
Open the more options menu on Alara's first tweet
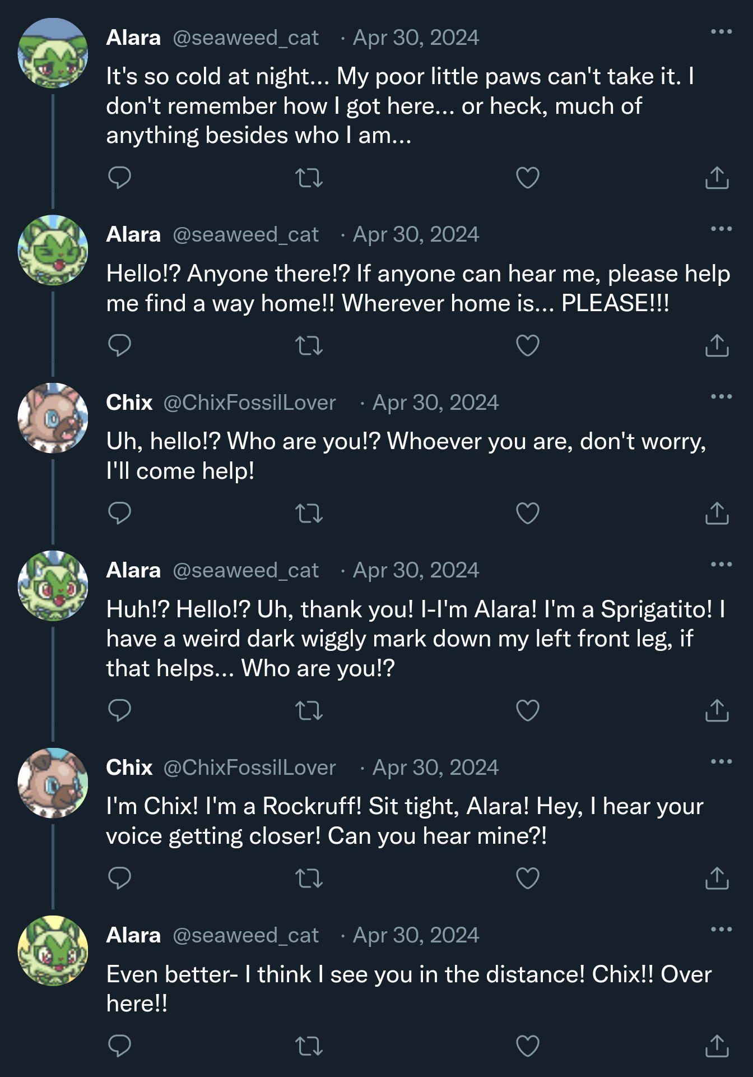tap(722, 31)
